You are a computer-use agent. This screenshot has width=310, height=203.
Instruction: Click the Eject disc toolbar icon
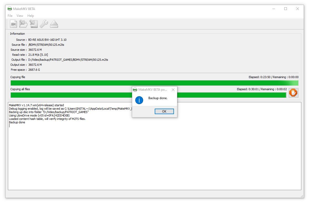click(54, 24)
